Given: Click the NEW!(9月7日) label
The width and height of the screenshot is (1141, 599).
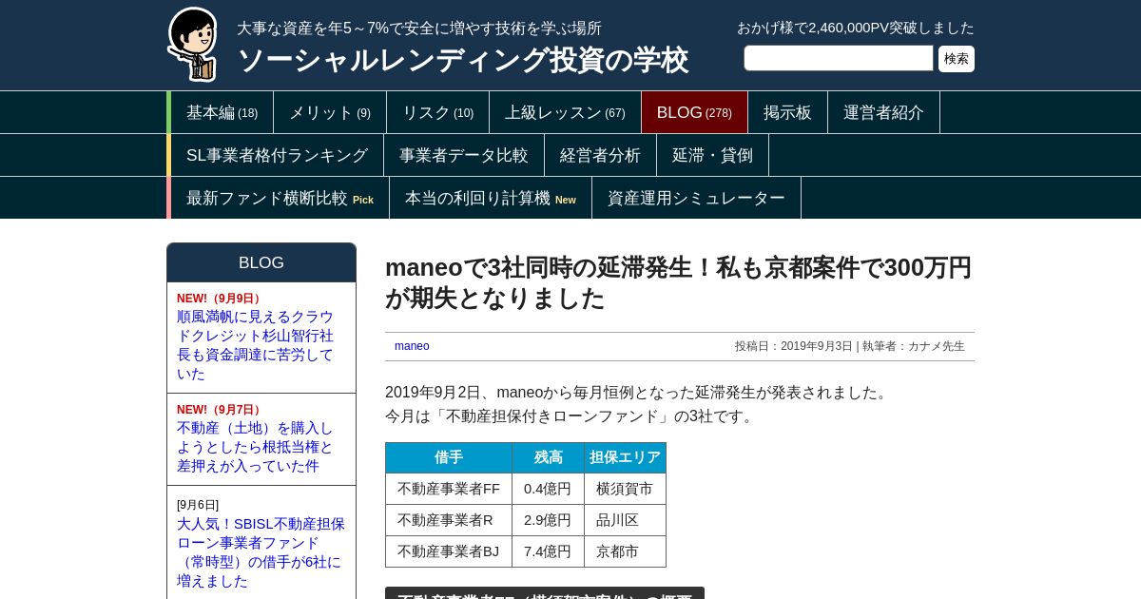Looking at the screenshot, I should (221, 410).
